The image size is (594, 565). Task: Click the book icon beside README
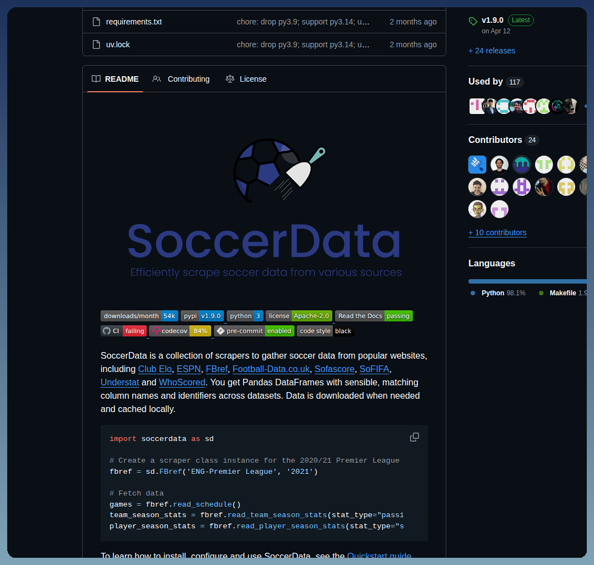tap(96, 79)
